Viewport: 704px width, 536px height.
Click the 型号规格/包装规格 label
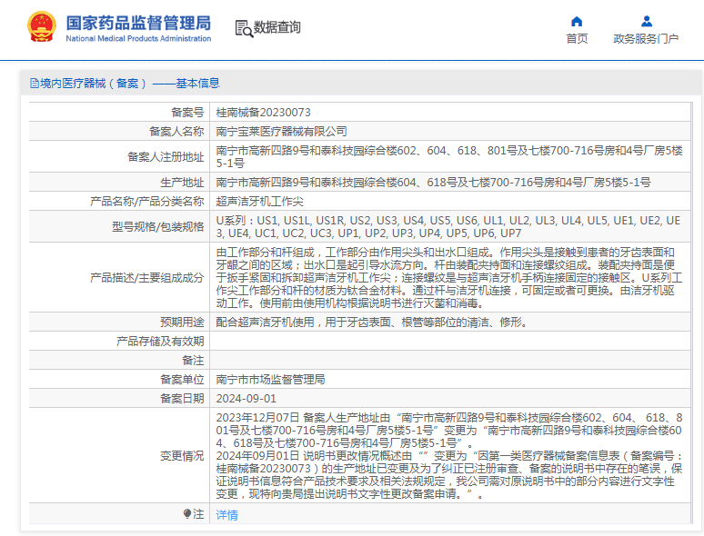pos(158,226)
